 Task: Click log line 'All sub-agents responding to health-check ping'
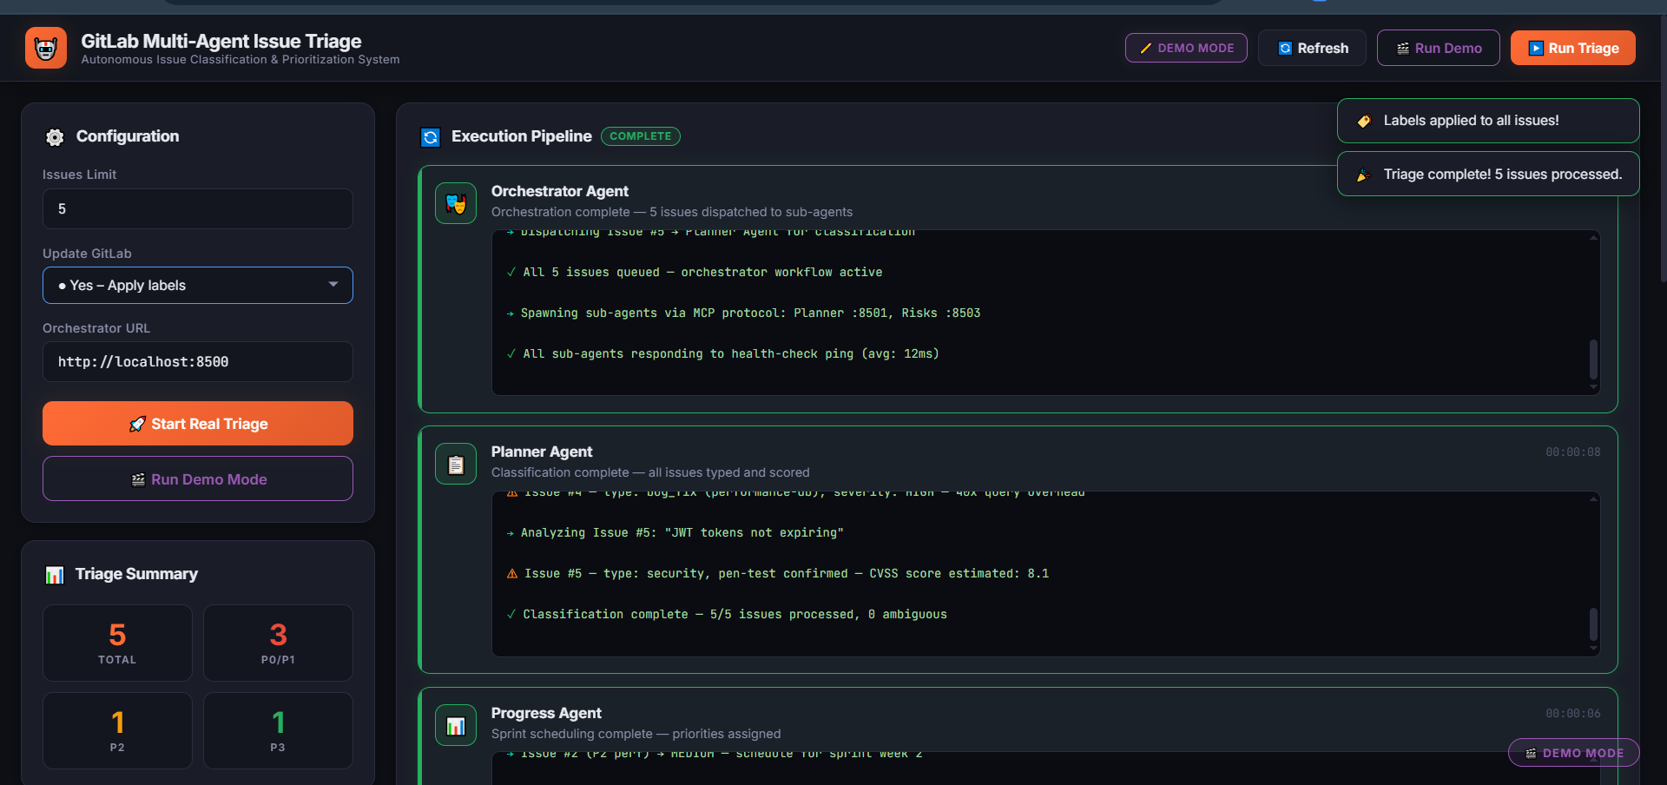pyautogui.click(x=722, y=354)
